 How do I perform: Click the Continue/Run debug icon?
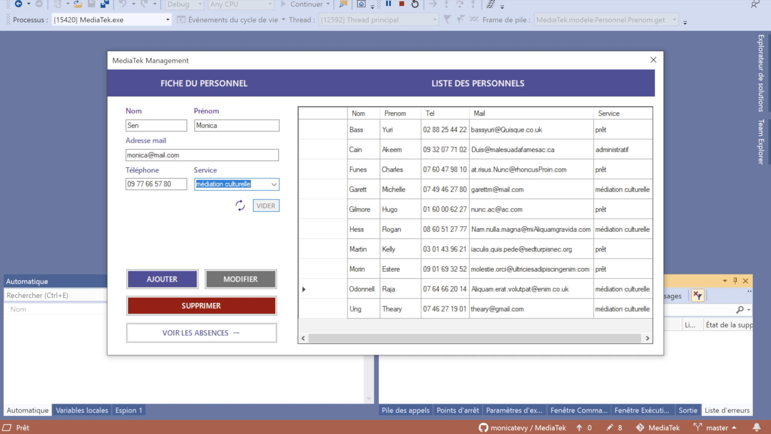(x=281, y=4)
